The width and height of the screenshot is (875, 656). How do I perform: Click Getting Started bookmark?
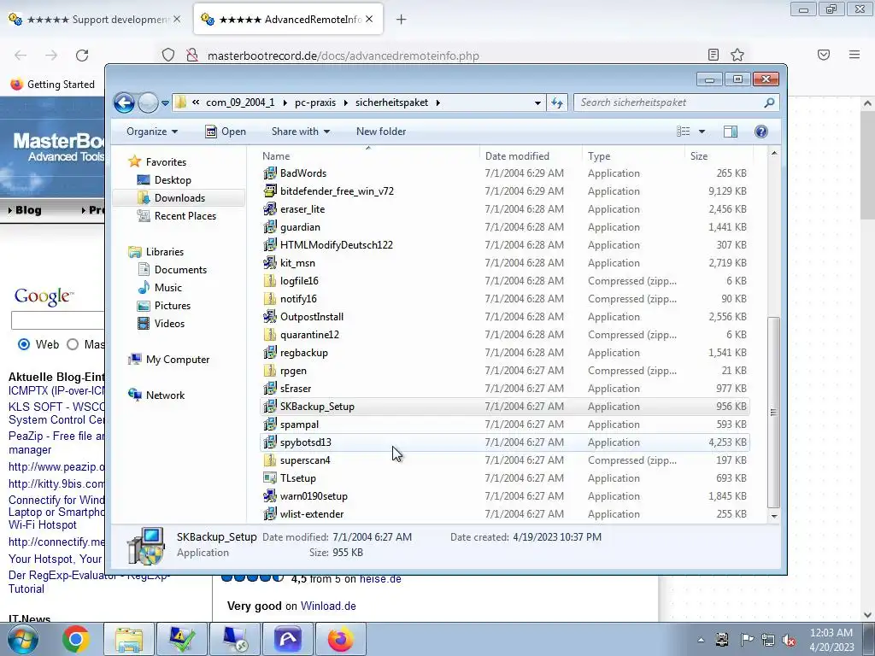coord(53,85)
